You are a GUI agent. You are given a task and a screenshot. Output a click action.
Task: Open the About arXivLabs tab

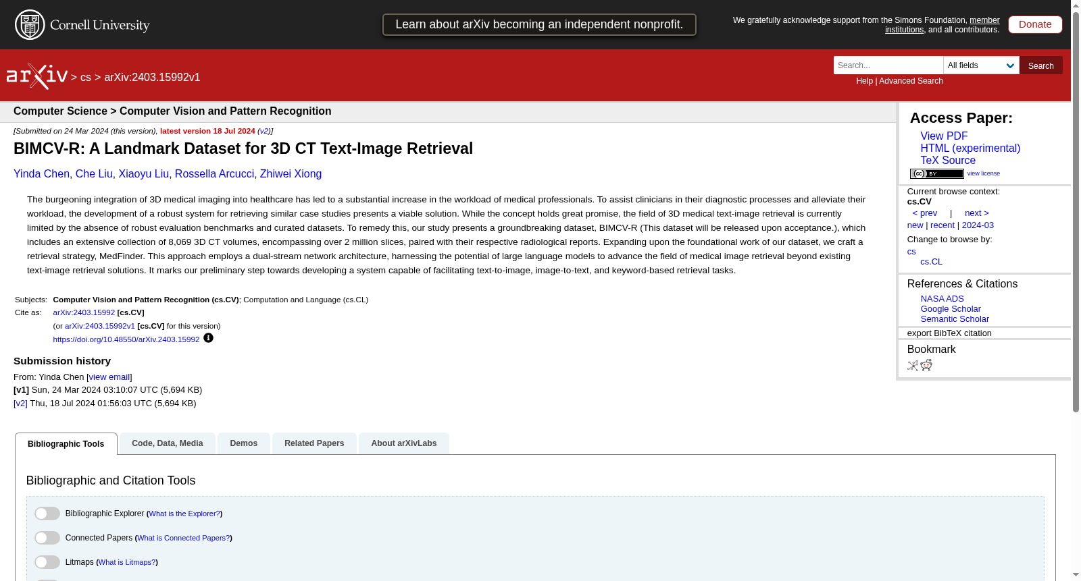click(x=404, y=443)
